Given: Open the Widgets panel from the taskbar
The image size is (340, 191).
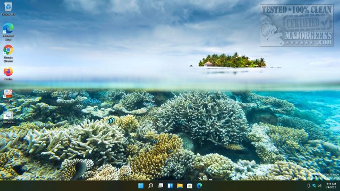Looking at the screenshot, I should 170,186.
